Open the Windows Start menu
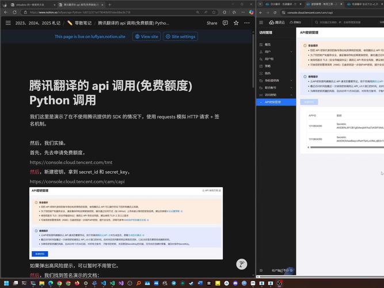Screen dimensions: 384x288 click(x=6, y=283)
